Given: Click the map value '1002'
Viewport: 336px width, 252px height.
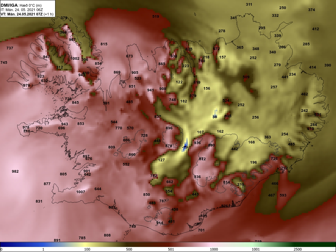Looking at the screenshot, I should (75, 58).
